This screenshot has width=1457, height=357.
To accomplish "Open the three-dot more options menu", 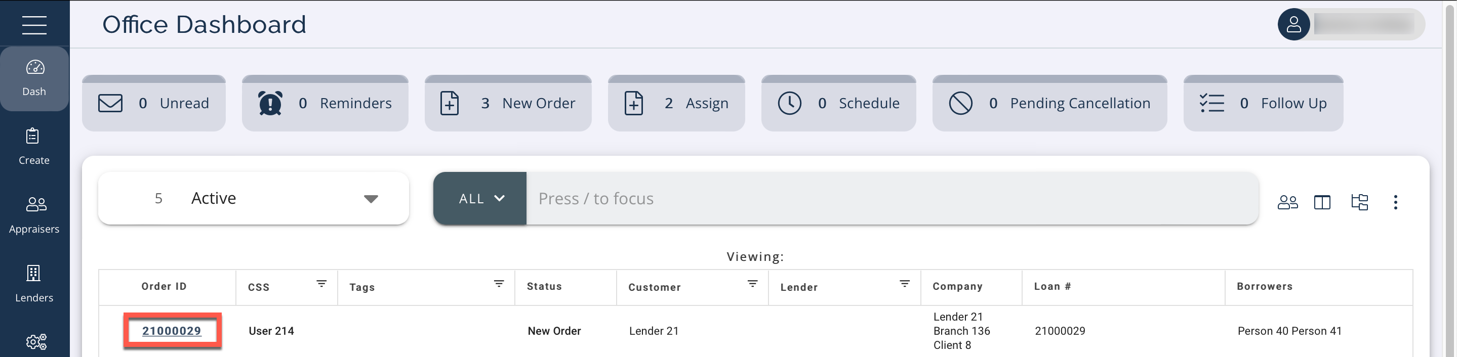I will pyautogui.click(x=1395, y=202).
